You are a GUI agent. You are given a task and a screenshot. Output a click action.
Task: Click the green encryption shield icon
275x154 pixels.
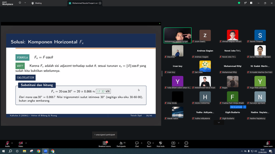coord(239,3)
